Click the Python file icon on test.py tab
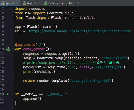The width and height of the screenshot is (134, 110). tap(24, 3)
